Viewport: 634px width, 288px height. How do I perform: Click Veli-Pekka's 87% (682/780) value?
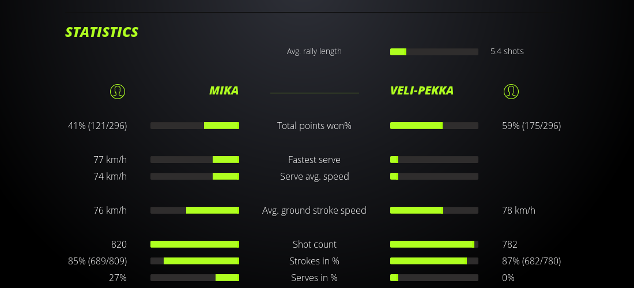click(531, 261)
